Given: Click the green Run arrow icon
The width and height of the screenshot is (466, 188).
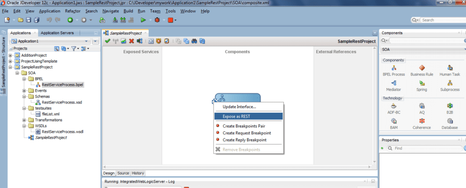Looking at the screenshot, I should (x=143, y=20).
